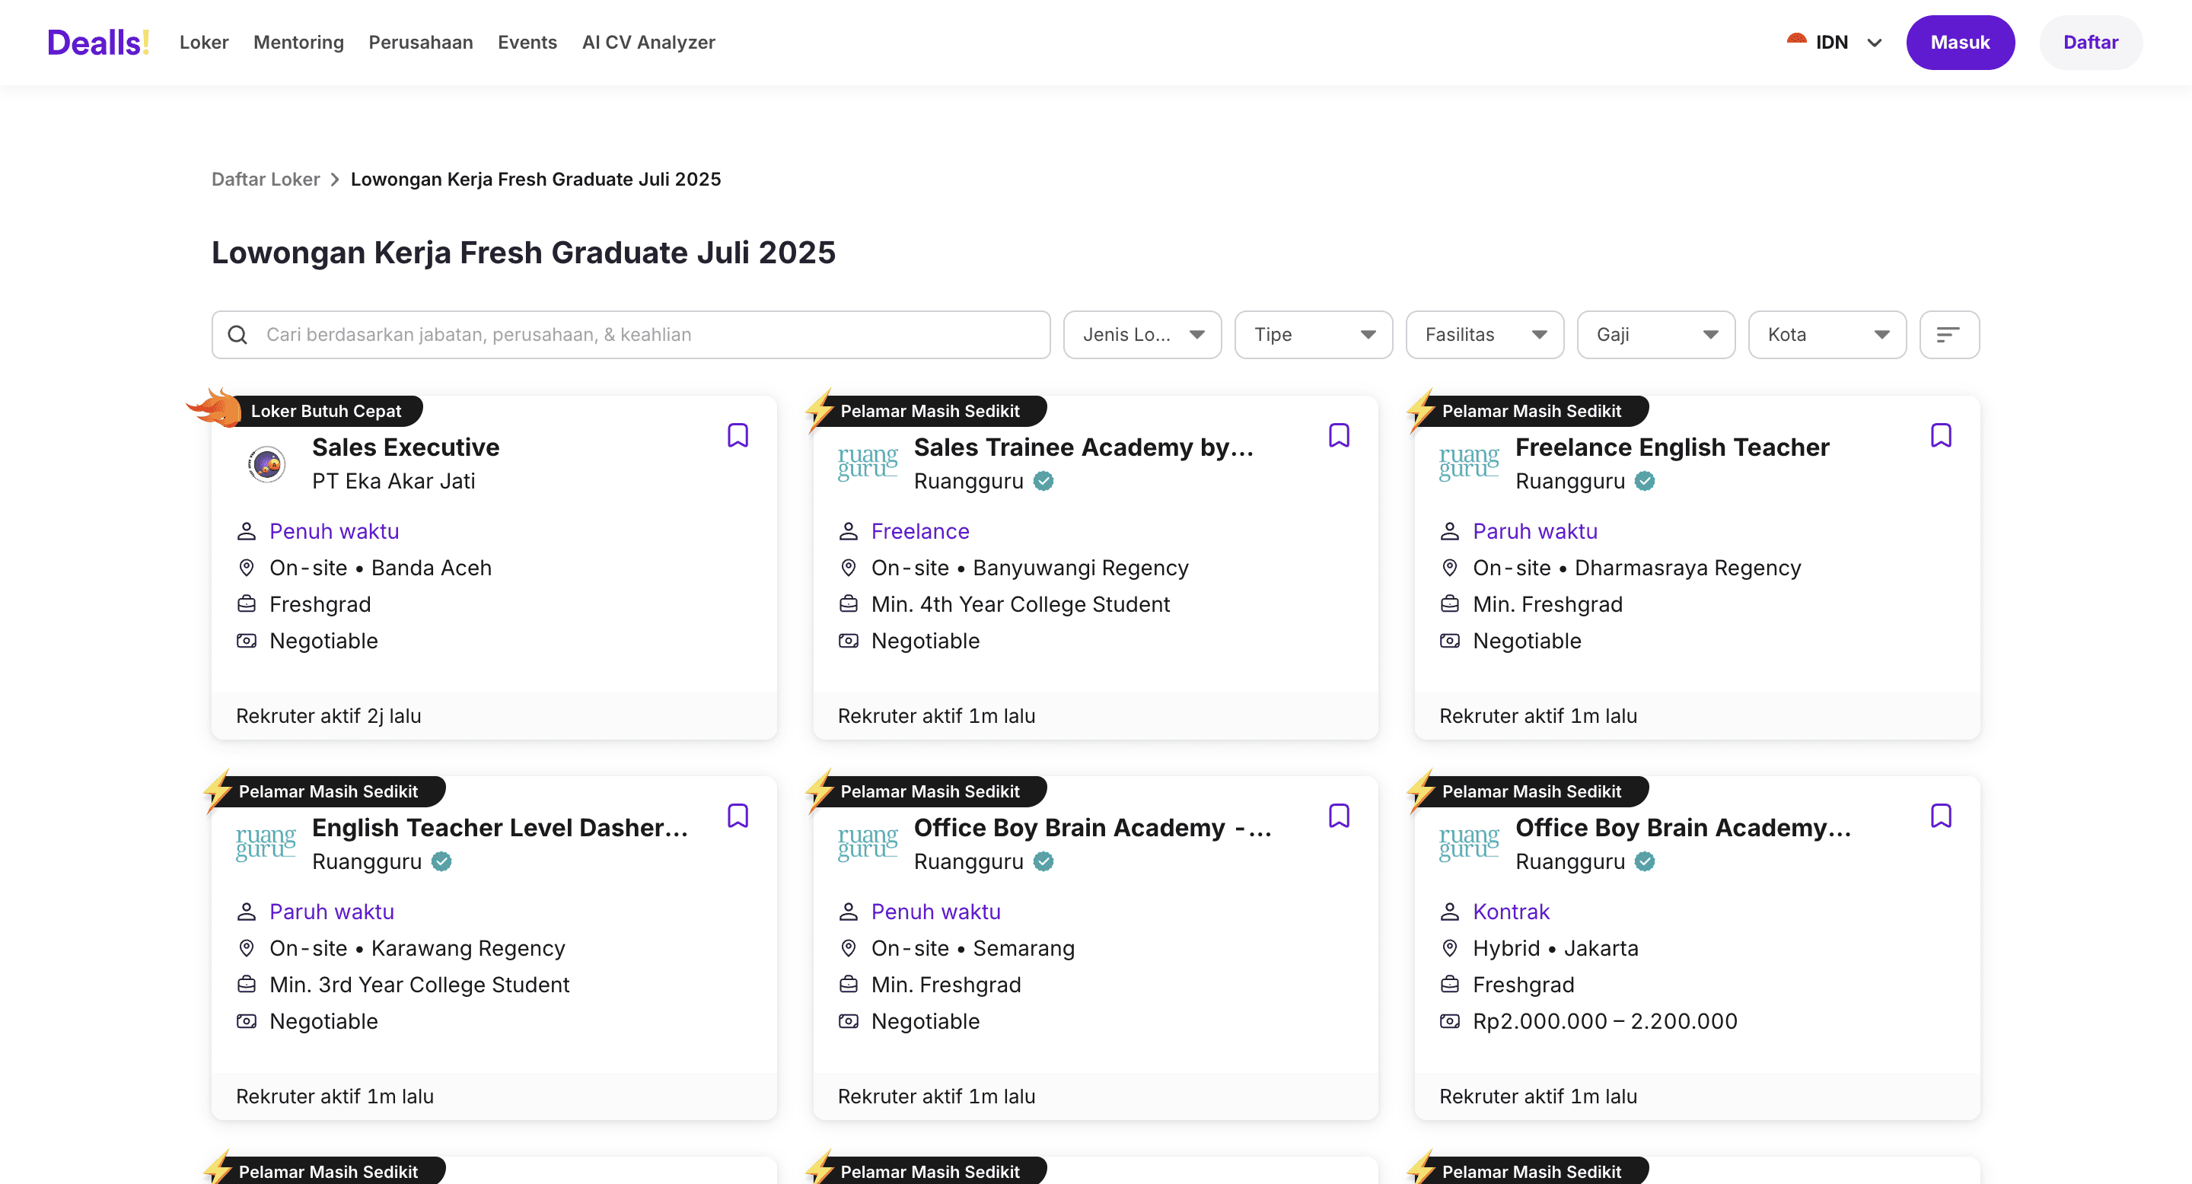Focus the job search input field

pos(630,334)
